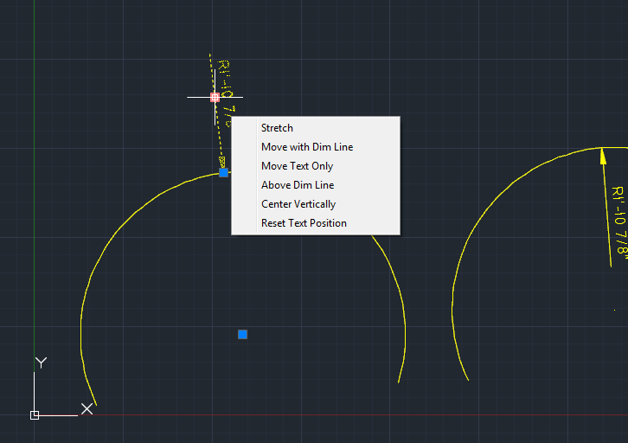This screenshot has width=628, height=443.
Task: Click the blue center-point grip below the arc
Action: click(242, 334)
